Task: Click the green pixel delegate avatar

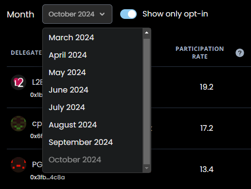Action: click(18, 124)
